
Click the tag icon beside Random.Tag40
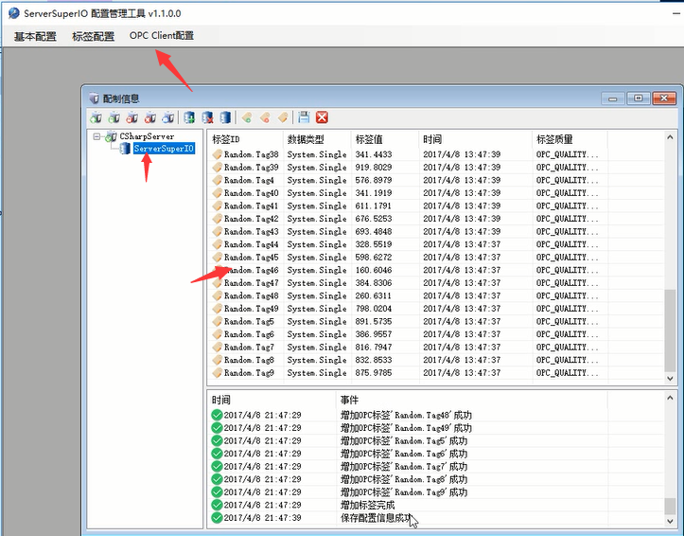218,193
